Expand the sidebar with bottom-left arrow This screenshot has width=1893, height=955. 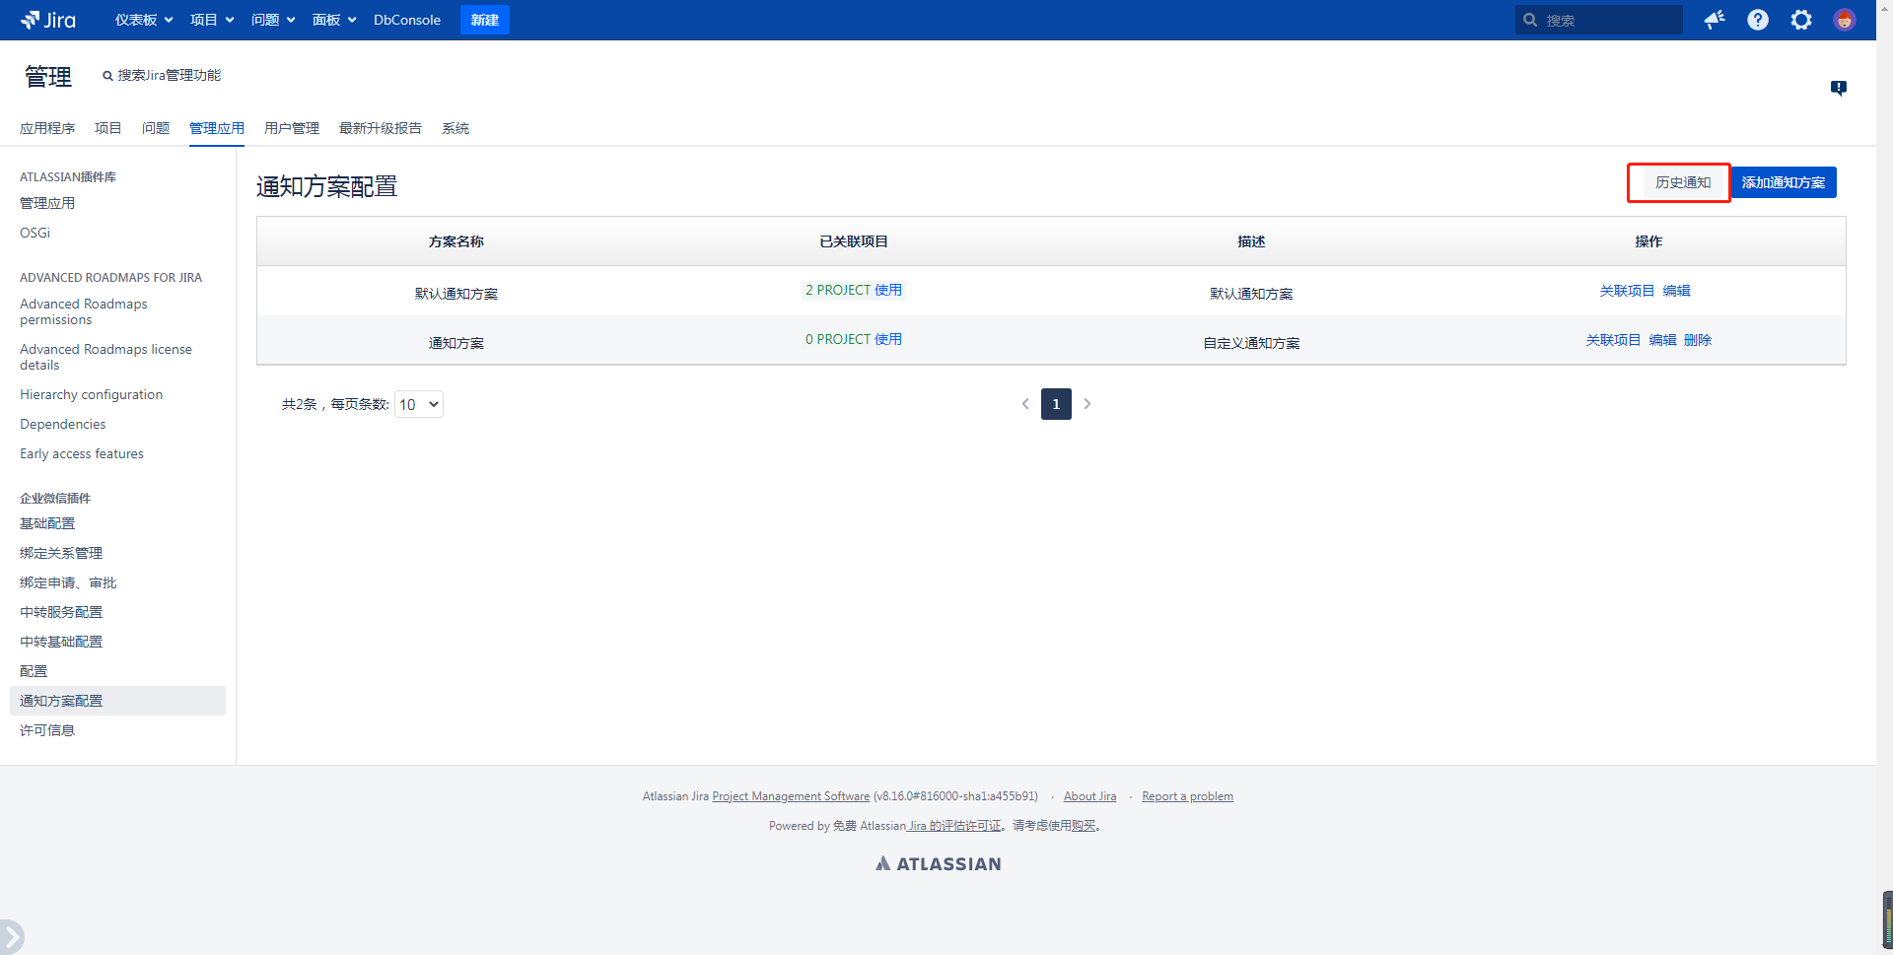coord(11,936)
